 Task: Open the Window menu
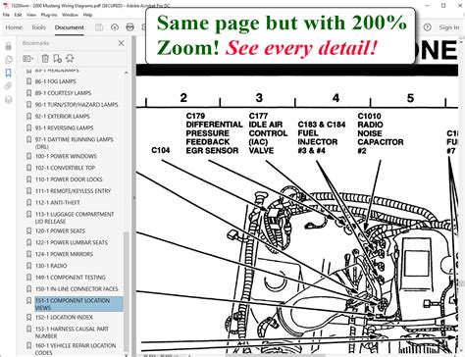click(x=70, y=15)
